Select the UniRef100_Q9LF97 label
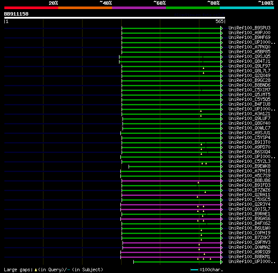 coord(249,66)
